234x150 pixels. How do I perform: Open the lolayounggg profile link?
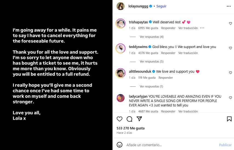138,6
